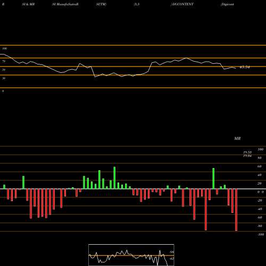Open the mini preview chart at bottom
The image size is (266, 266).
point(131,255)
